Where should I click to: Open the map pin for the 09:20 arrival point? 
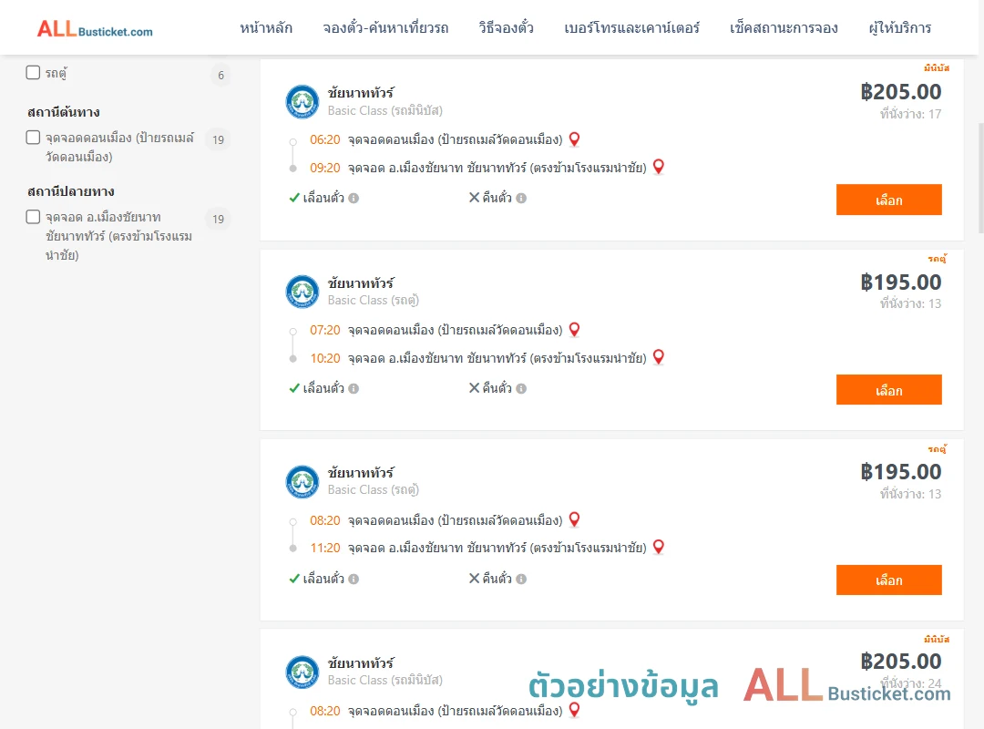pos(659,167)
